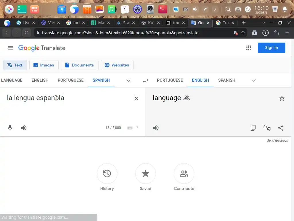Screen dimensions: 294x221
Task: Choose Portuguese as the target language
Action: click(170, 80)
